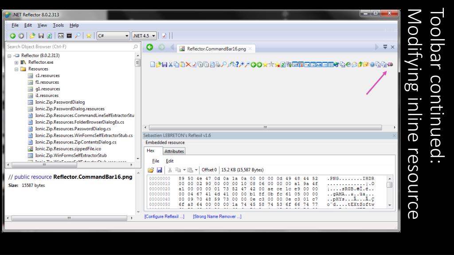Switch to the Attributes tab in Reflexil
The width and height of the screenshot is (454, 255).
coord(174,151)
